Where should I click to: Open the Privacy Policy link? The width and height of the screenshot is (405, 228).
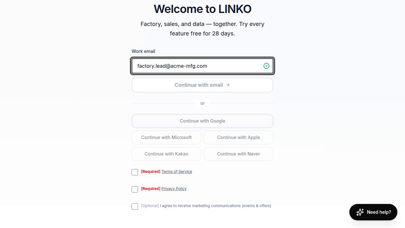[174, 189]
